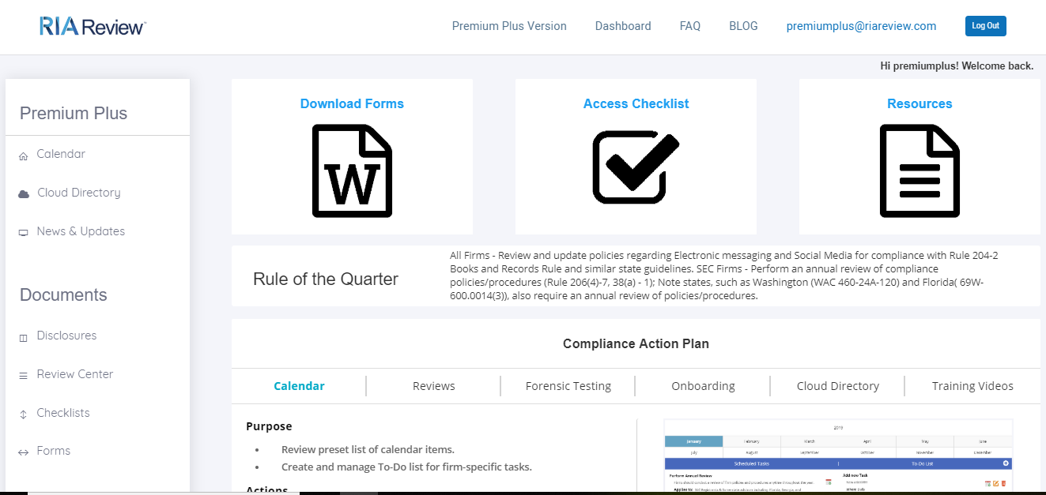This screenshot has width=1046, height=495.
Task: Click the cloud icon beside Cloud Directory
Action: [x=24, y=193]
